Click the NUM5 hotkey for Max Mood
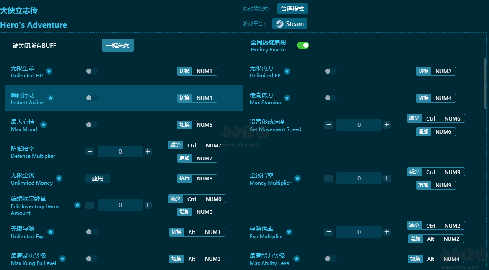The height and width of the screenshot is (270, 489). pyautogui.click(x=197, y=125)
